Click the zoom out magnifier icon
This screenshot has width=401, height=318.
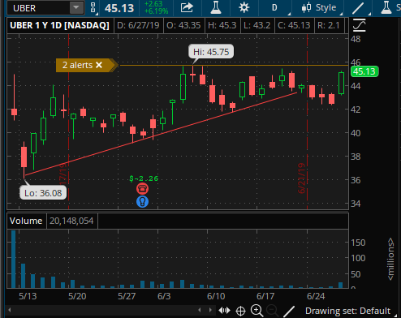pyautogui.click(x=272, y=311)
